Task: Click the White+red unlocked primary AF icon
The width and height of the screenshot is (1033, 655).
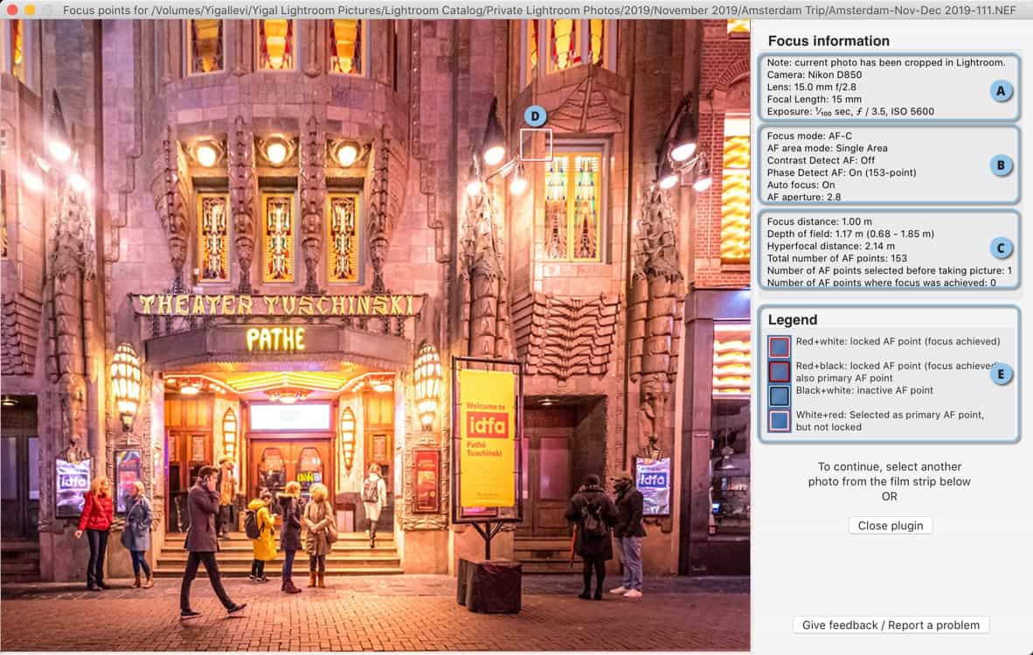Action: [779, 421]
